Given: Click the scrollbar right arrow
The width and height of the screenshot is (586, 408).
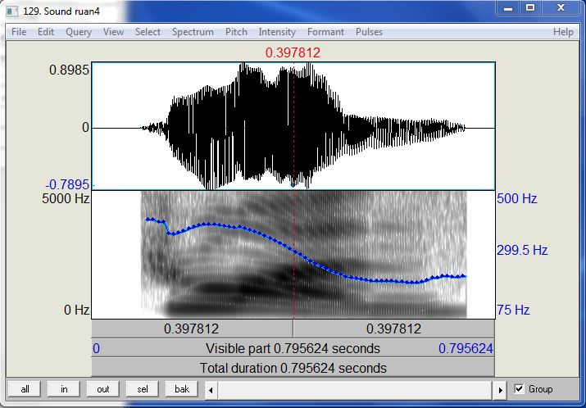Looking at the screenshot, I should pyautogui.click(x=500, y=390).
